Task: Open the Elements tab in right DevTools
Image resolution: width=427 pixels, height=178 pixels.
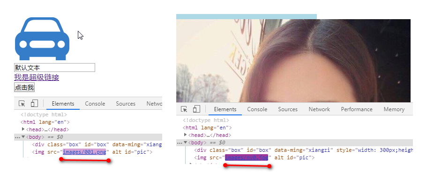Action: click(x=225, y=109)
